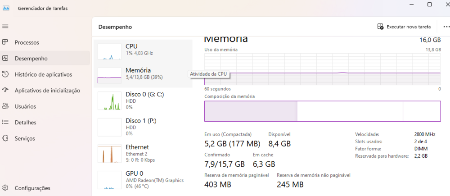Click Executar nova tarefa button
450x196 pixels.
[x=404, y=27]
